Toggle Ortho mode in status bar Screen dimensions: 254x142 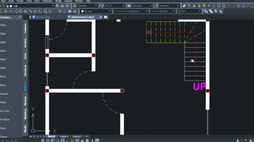coord(53,140)
